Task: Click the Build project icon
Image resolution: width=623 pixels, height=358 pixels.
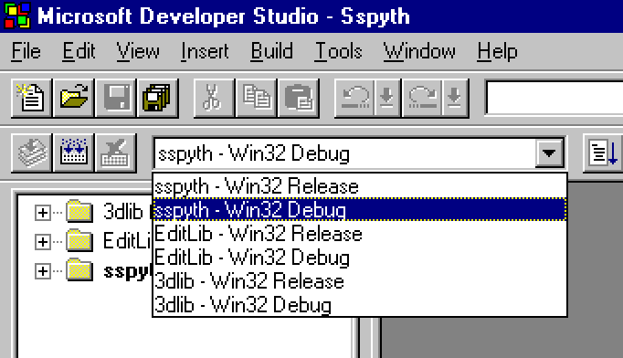Action: pyautogui.click(x=74, y=153)
